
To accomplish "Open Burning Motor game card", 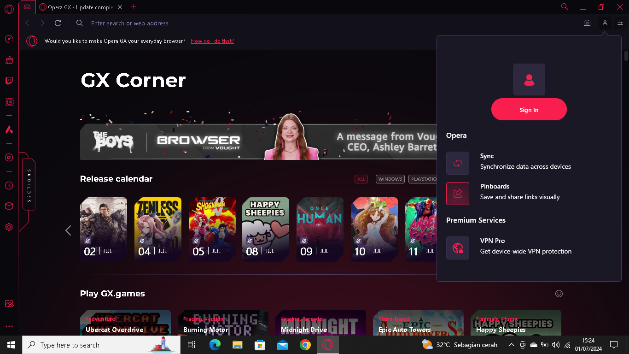I will 223,323.
